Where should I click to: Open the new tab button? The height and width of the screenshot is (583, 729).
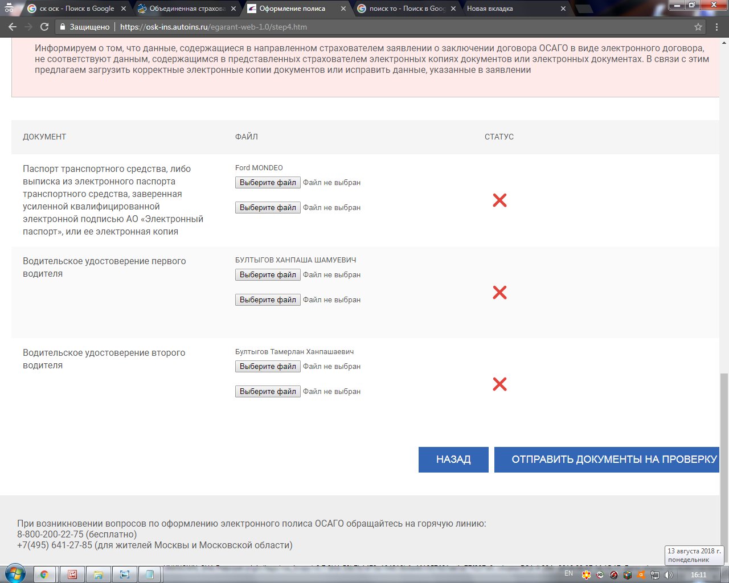[584, 9]
